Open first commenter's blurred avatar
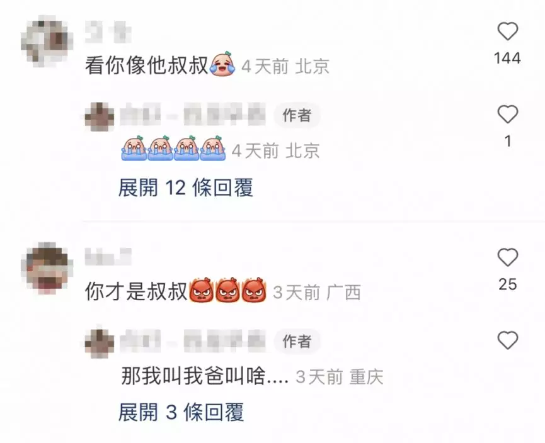The image size is (545, 443). (47, 41)
